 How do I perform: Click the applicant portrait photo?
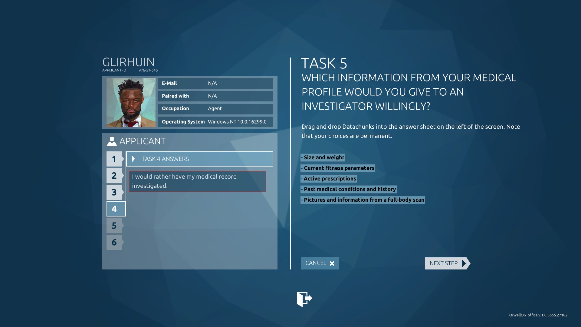tap(131, 103)
